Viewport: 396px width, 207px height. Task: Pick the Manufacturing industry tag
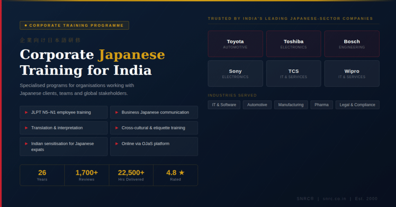(291, 105)
